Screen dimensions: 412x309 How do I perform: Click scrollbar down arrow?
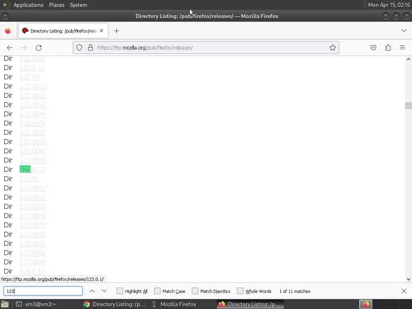pos(408,279)
